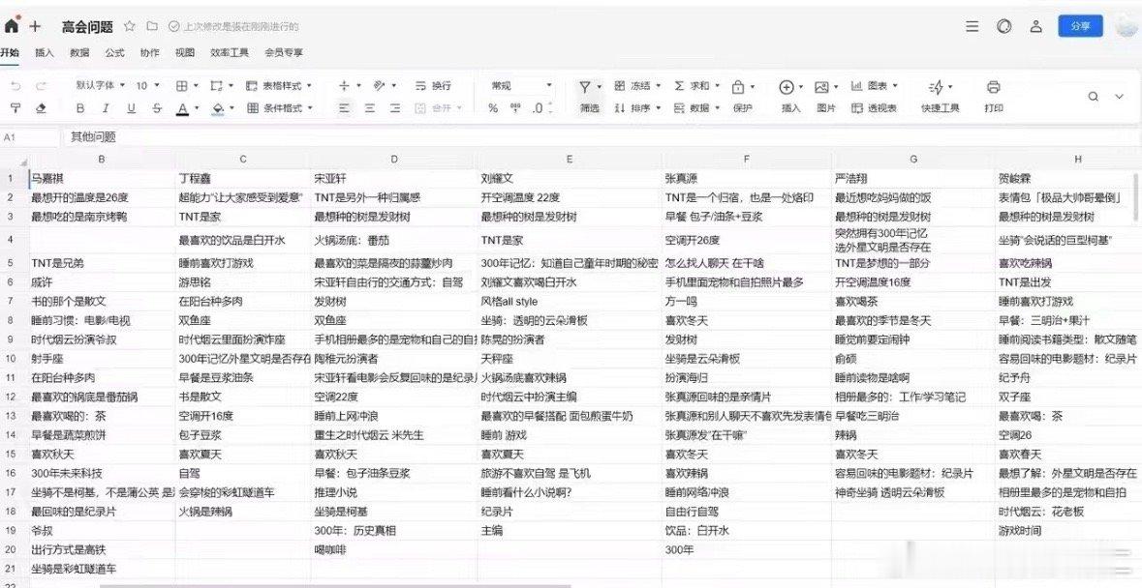Click the text rotation icon
The height and width of the screenshot is (588, 1142).
(379, 86)
